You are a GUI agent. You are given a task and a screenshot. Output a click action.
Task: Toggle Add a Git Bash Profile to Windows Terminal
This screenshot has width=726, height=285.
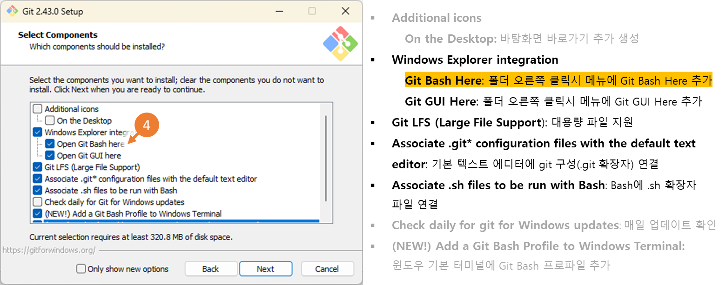(38, 214)
